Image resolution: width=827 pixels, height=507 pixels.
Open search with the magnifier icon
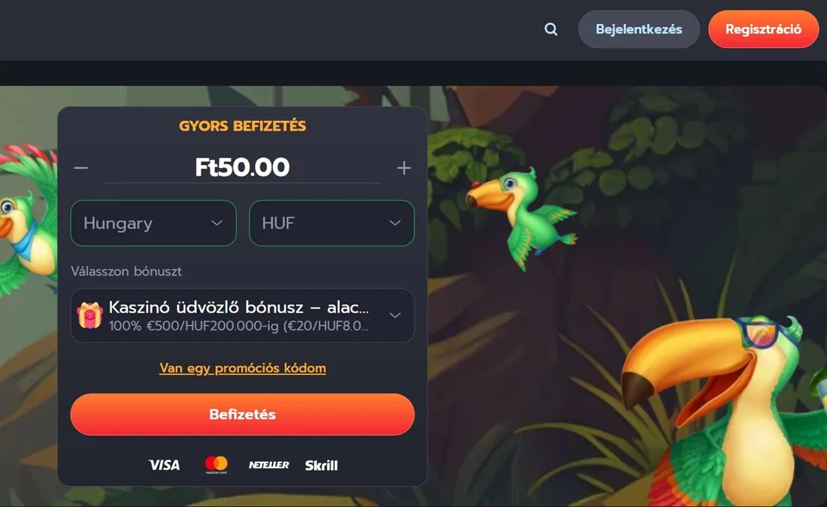click(x=550, y=29)
